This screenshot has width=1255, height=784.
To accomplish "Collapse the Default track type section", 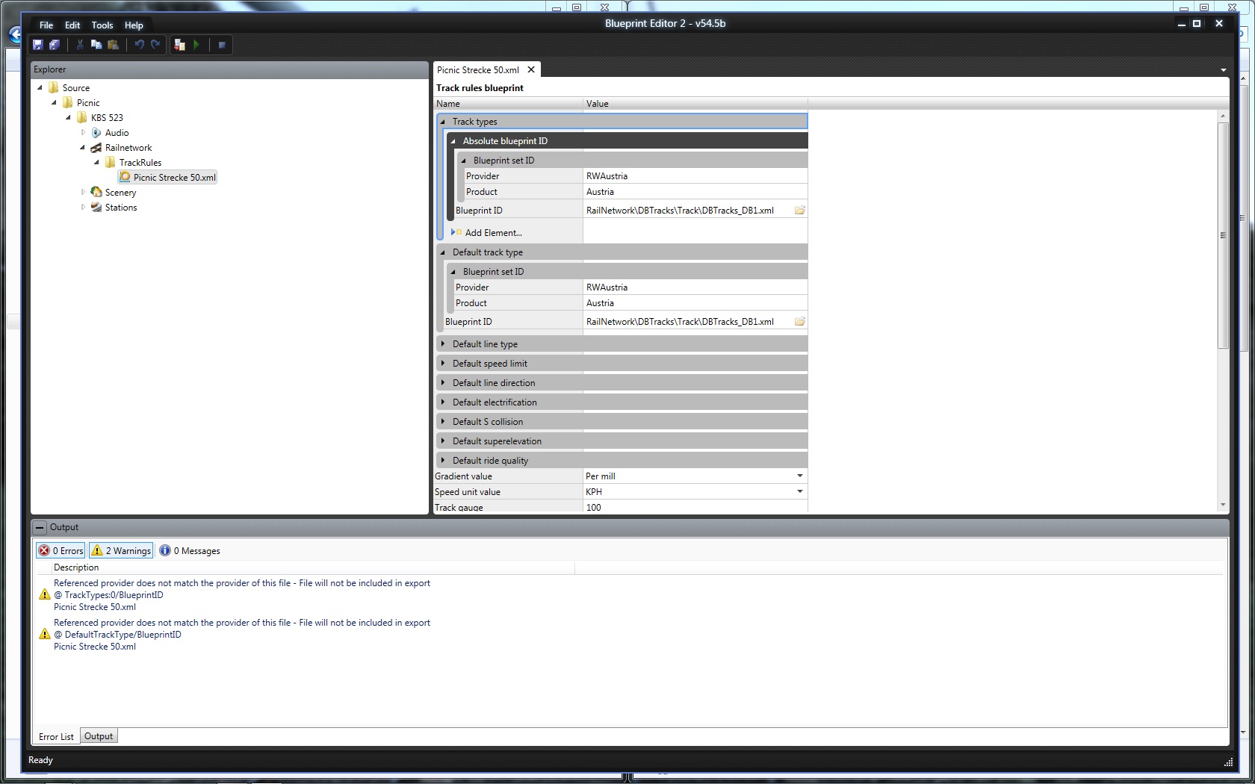I will pos(443,252).
